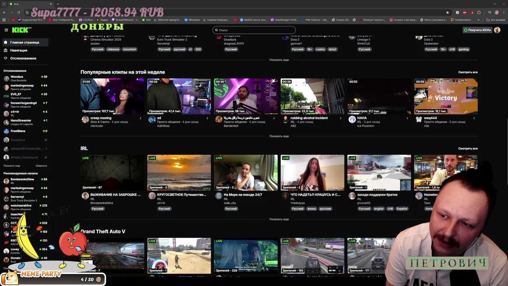Viewport: 508px width, 286px height.
Task: Play the weq444 Victory clip thumbnail
Action: click(x=446, y=96)
